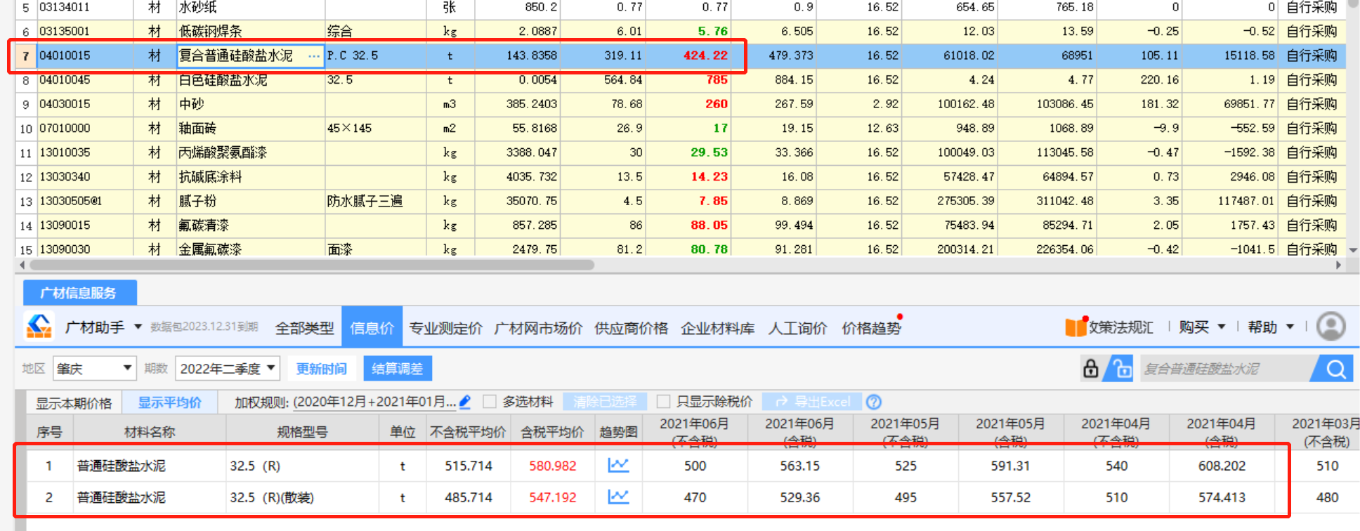Screen dimensions: 1360x531
Task: Click the horizontal scrollbar thumb of upper table
Action: [312, 265]
